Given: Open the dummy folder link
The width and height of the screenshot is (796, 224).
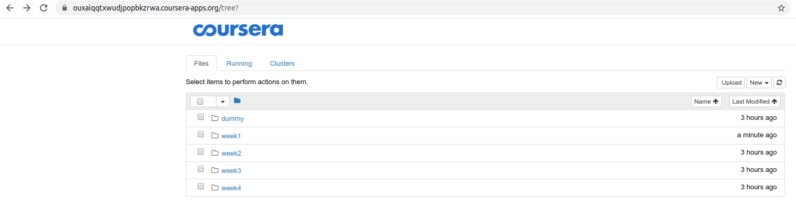Looking at the screenshot, I should point(233,119).
